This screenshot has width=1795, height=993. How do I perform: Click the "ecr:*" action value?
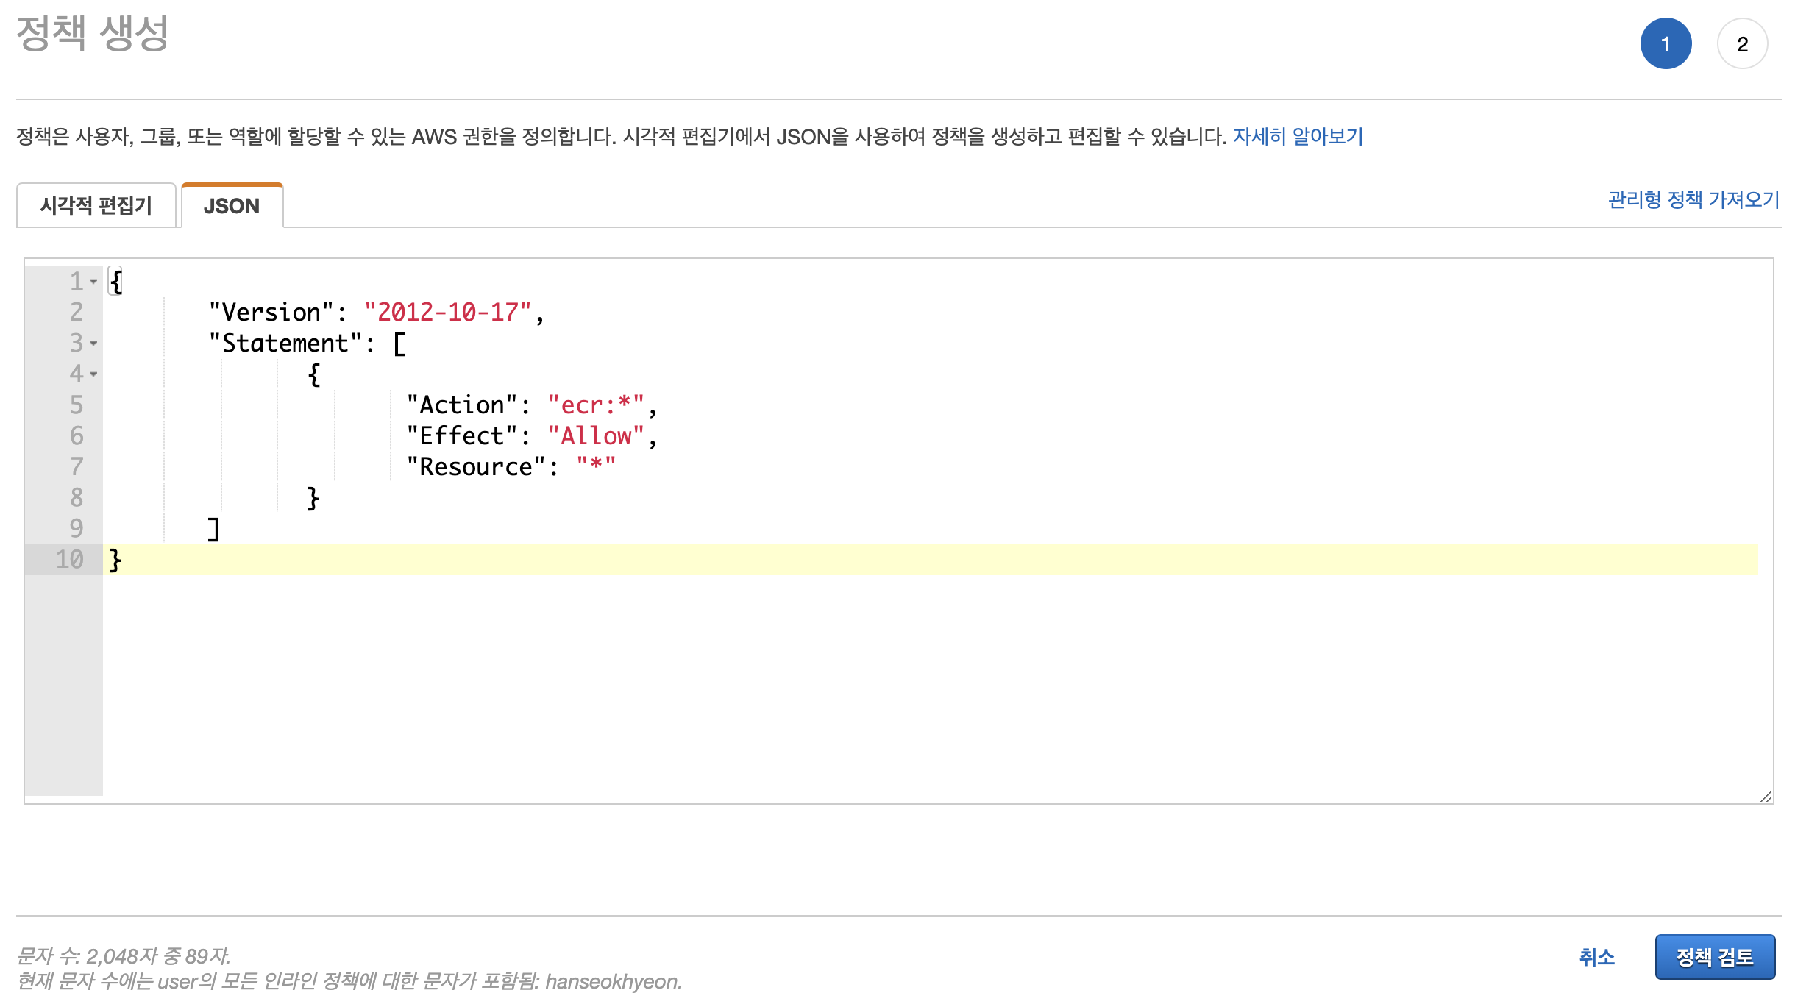(595, 405)
